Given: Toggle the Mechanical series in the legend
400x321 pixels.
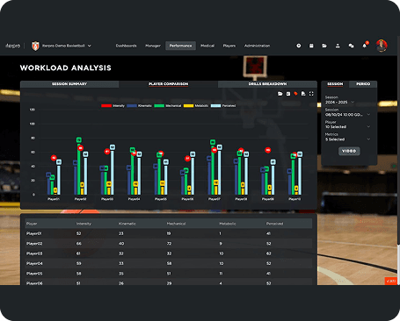Looking at the screenshot, I should [168, 106].
